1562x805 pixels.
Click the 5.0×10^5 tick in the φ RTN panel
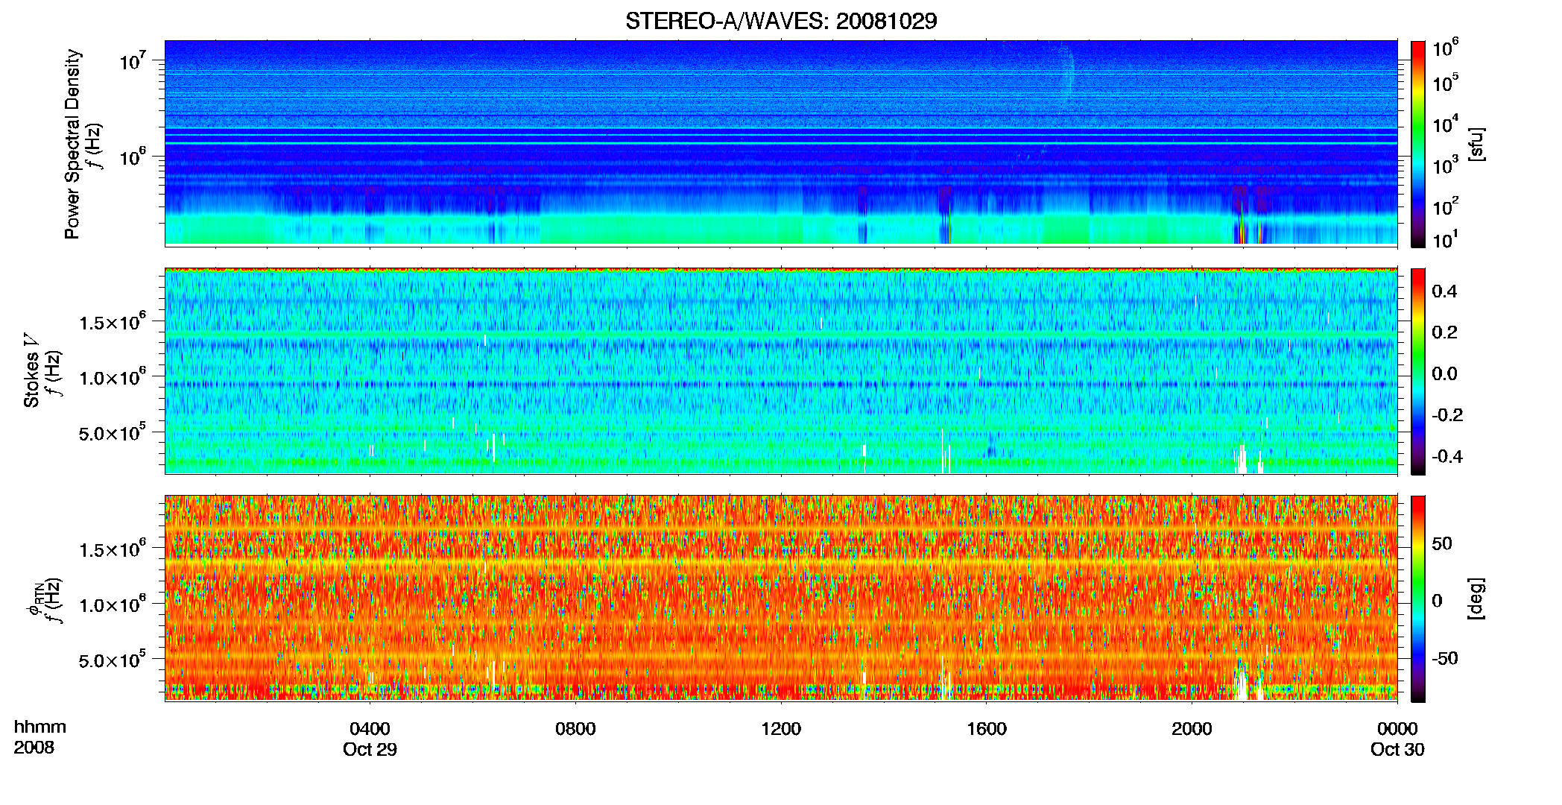pos(112,660)
